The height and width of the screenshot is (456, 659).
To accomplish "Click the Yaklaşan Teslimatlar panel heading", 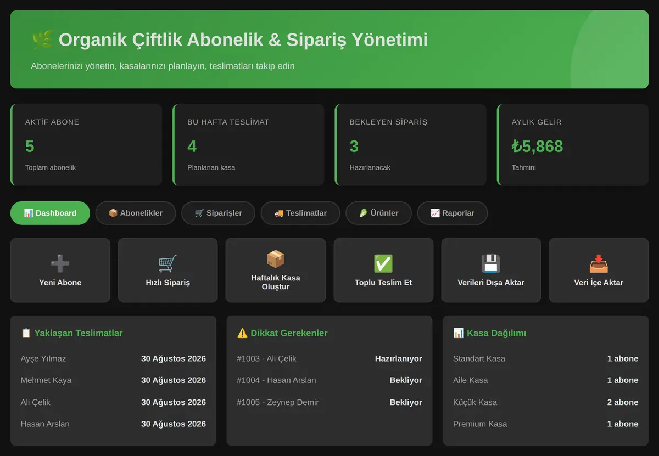I will [72, 333].
